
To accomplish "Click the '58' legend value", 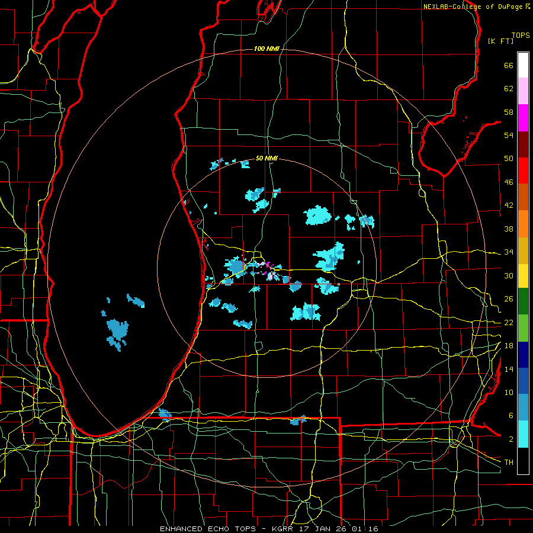I will pos(509,112).
